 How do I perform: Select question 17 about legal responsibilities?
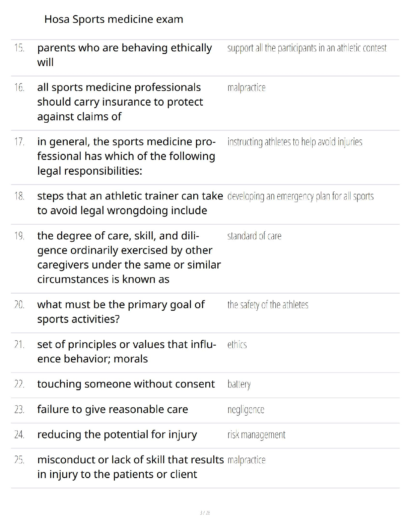coord(126,156)
